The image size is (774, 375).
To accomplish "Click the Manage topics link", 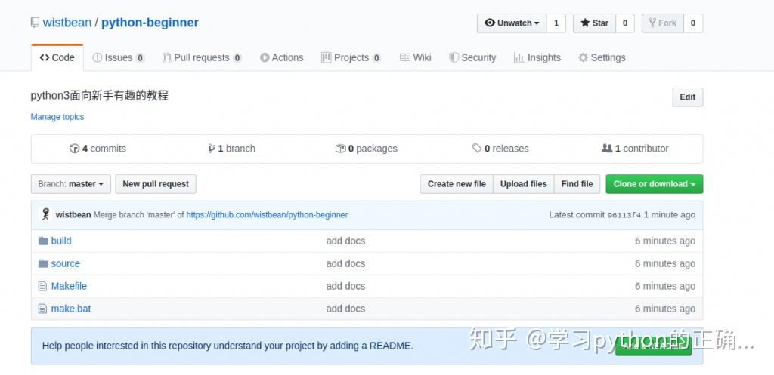I will pos(57,117).
